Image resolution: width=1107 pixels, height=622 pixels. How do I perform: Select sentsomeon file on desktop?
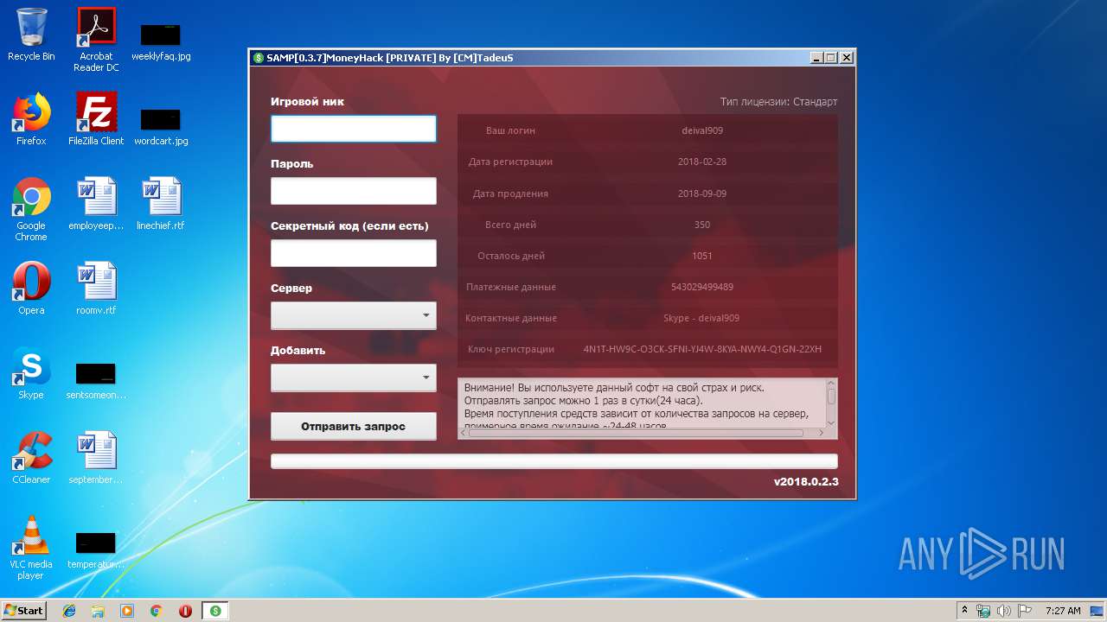pyautogui.click(x=96, y=380)
